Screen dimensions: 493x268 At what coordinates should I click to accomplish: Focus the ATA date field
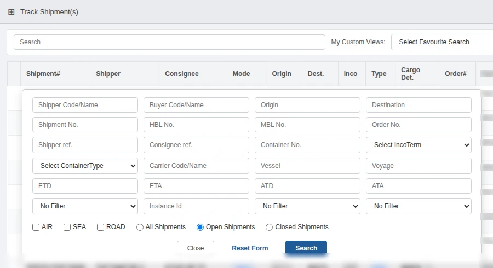(419, 186)
